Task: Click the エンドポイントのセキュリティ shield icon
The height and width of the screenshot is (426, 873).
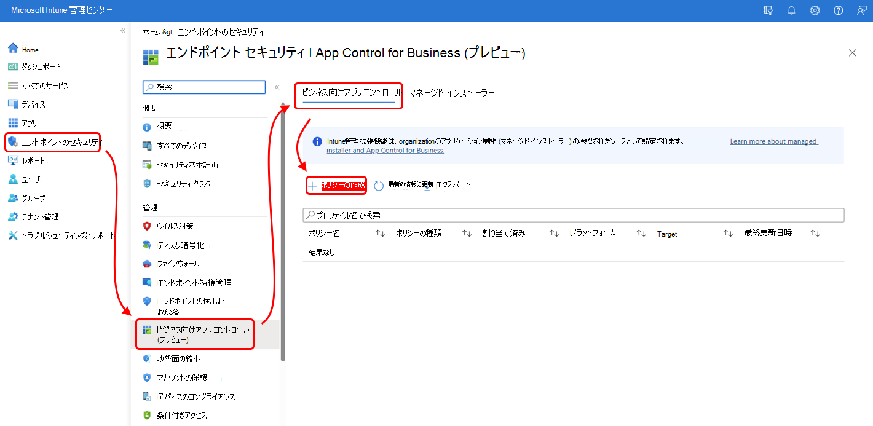Action: click(x=13, y=142)
